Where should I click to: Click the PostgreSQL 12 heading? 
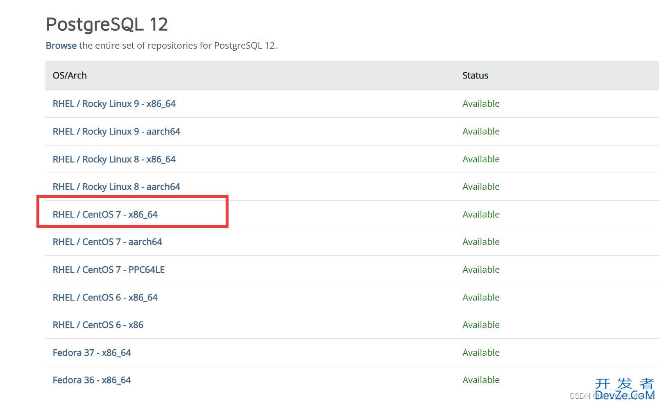tap(107, 25)
